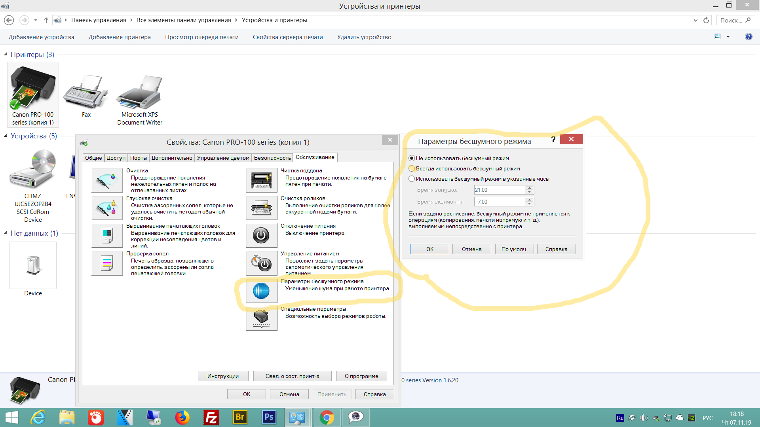Select 'Не использовать бесшумный режим' radio button
The width and height of the screenshot is (760, 427).
(x=412, y=158)
